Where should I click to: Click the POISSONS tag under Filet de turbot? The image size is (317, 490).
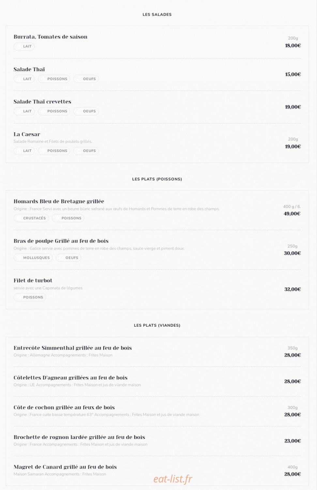30,297
